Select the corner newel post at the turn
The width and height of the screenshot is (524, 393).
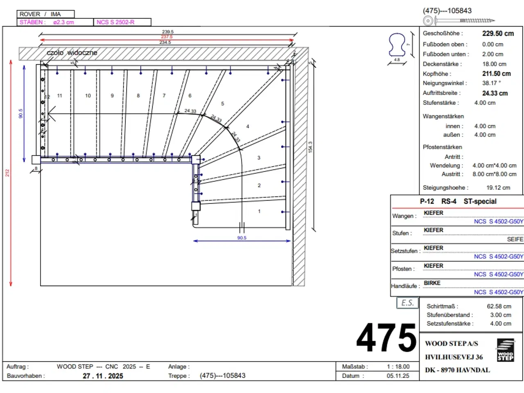[x=196, y=159]
